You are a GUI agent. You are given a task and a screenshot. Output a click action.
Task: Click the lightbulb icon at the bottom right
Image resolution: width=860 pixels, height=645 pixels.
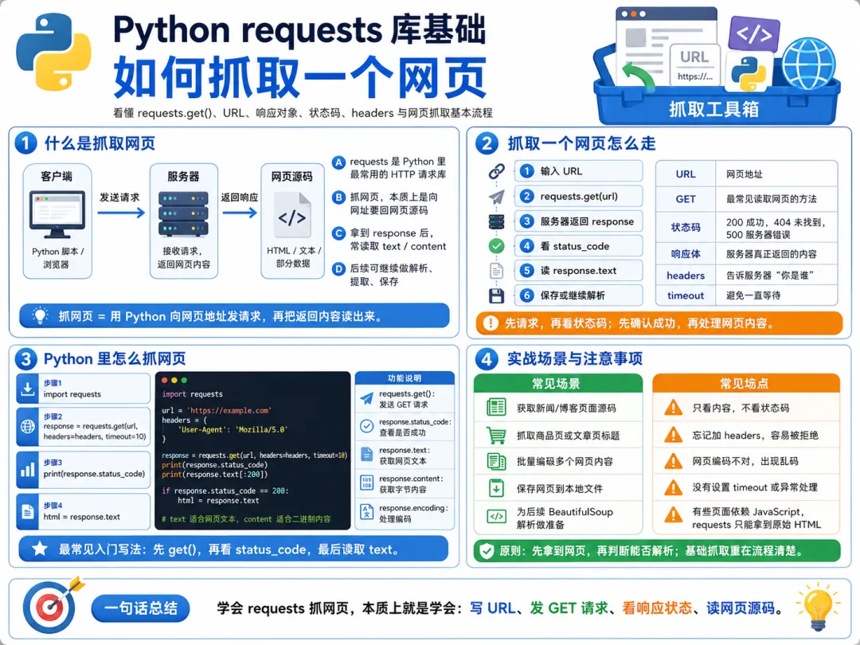point(818,608)
